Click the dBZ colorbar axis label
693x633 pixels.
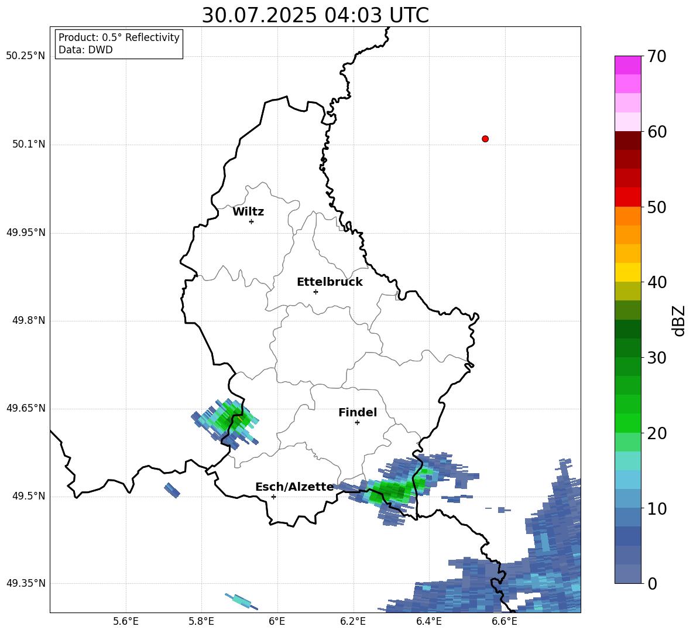pyautogui.click(x=680, y=320)
